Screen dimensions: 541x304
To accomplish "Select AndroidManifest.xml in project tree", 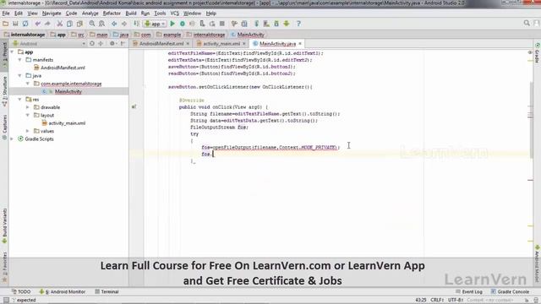I will 63,68.
